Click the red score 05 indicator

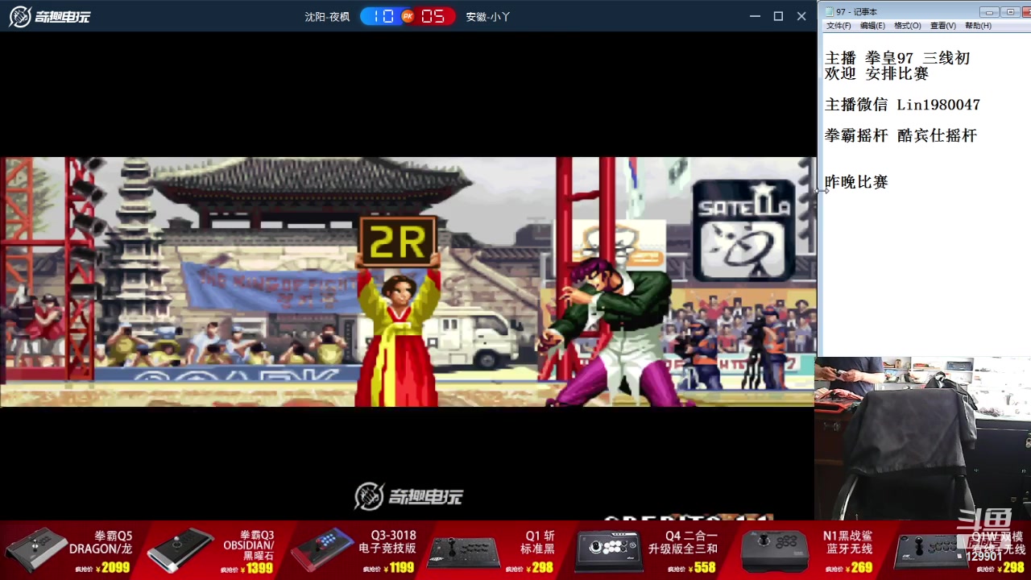tap(433, 16)
